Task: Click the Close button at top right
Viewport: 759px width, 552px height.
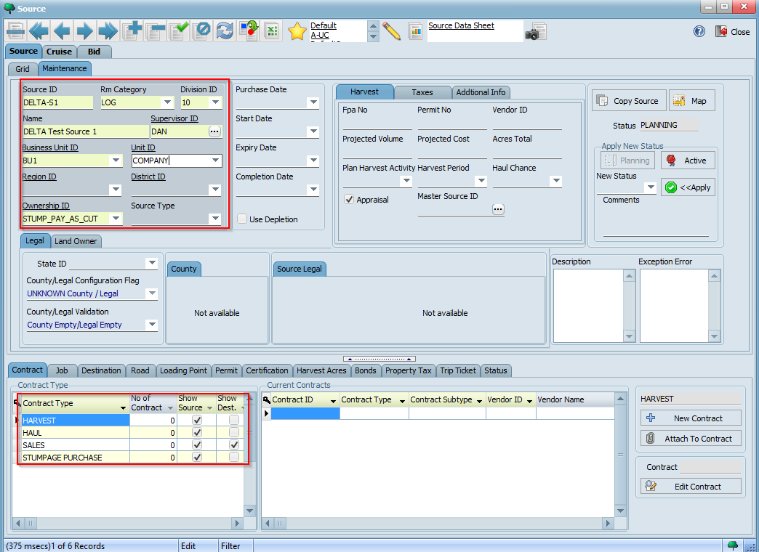Action: click(733, 31)
